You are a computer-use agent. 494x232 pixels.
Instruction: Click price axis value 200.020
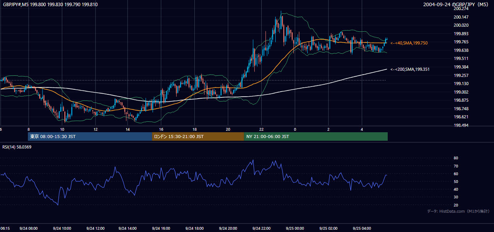[461, 25]
